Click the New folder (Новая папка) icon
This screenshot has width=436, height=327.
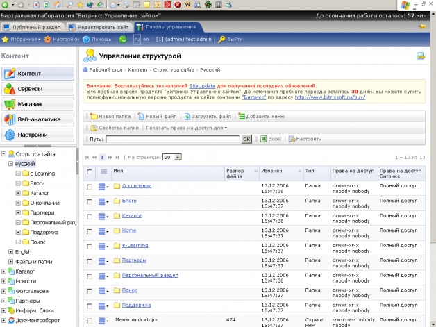click(94, 117)
